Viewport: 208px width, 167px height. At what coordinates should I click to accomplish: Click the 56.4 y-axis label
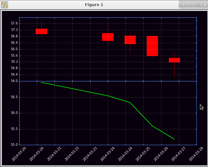coord(14,43)
